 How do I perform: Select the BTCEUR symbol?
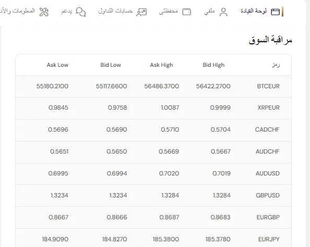268,86
